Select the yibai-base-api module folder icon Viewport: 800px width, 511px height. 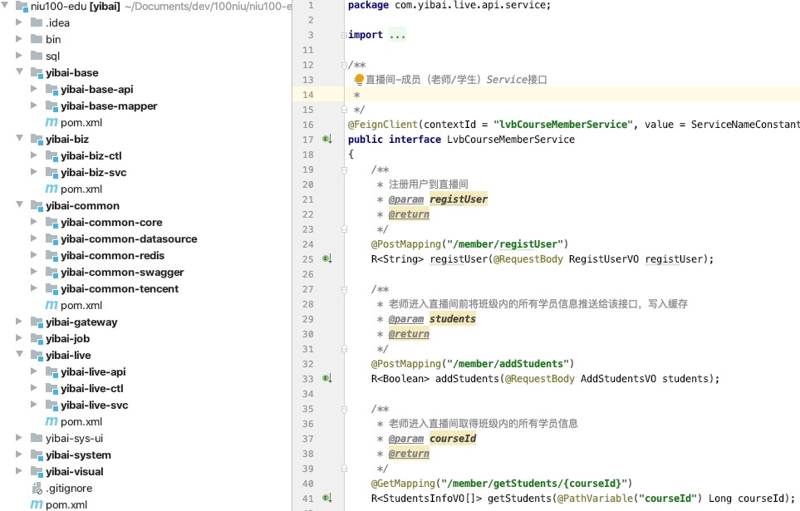pos(52,90)
